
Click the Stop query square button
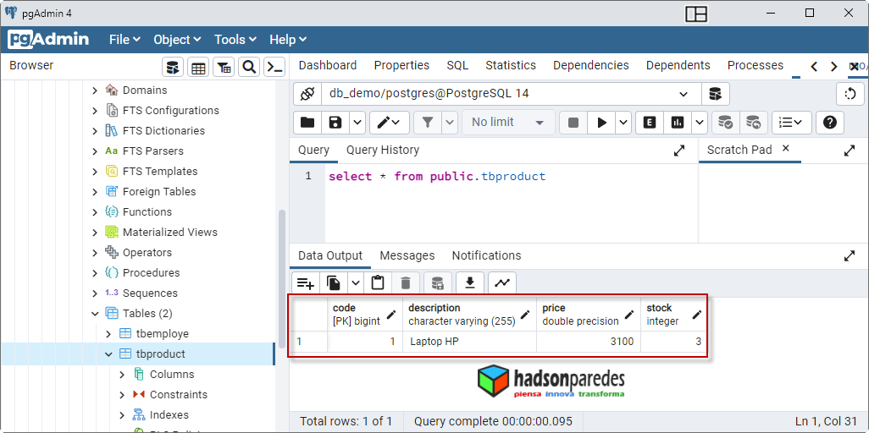coord(573,123)
